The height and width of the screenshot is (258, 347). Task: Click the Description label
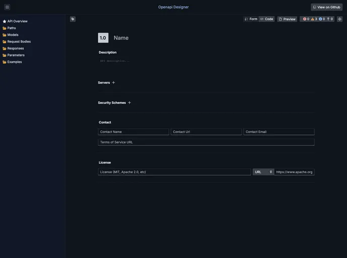click(x=107, y=52)
